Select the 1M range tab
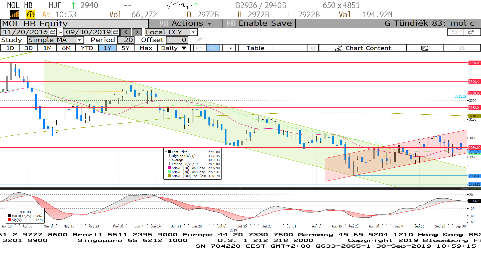This screenshot has width=481, height=260. [47, 48]
